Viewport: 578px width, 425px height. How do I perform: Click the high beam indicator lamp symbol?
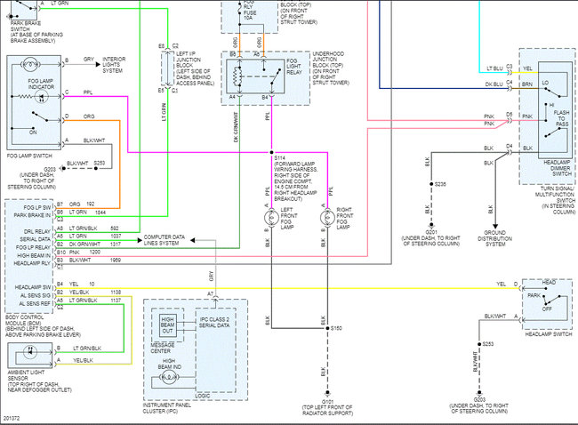click(x=169, y=377)
